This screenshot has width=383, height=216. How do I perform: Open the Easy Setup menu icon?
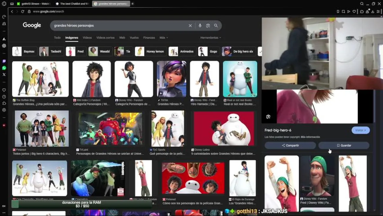[378, 11]
